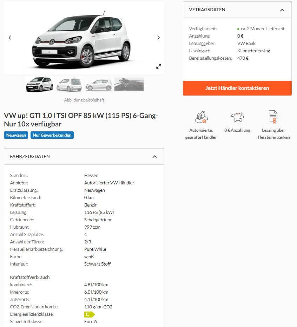Click Jetzt Händler kontaktieren button

[x=237, y=88]
